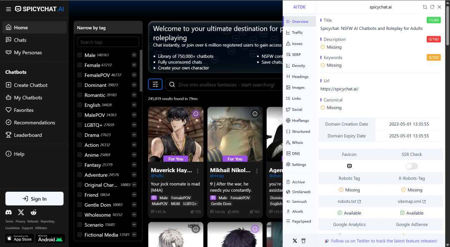Open Semrush tool in AITDK sidebar
Image resolution: width=450 pixels, height=247 pixels.
(x=297, y=201)
